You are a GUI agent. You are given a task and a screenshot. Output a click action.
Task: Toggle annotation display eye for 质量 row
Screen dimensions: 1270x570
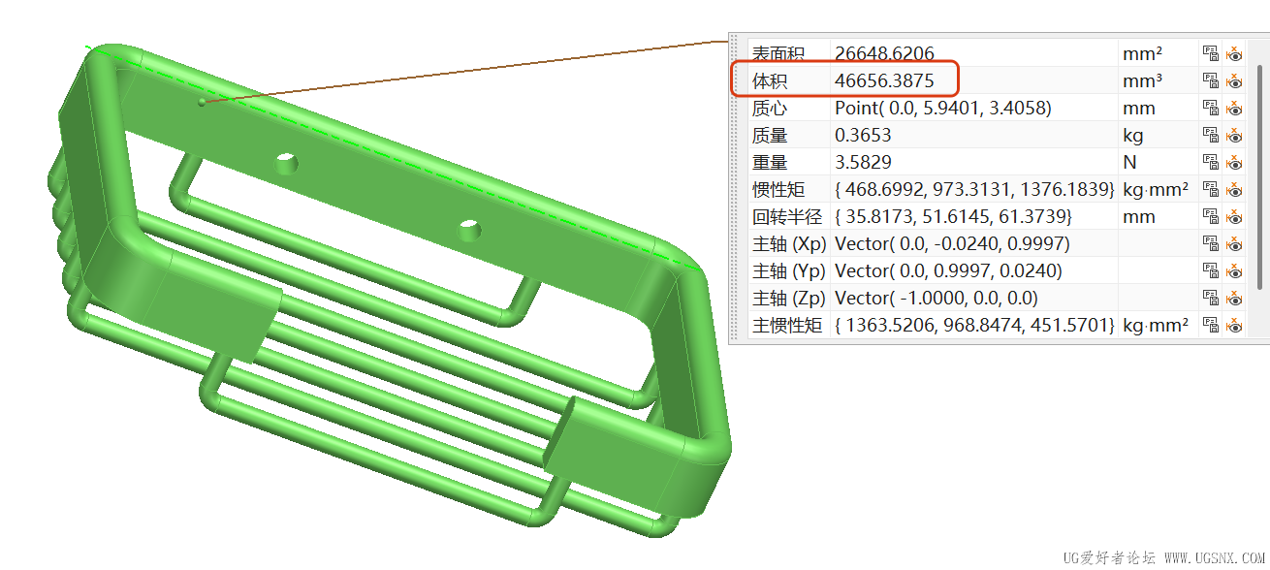pos(1234,135)
